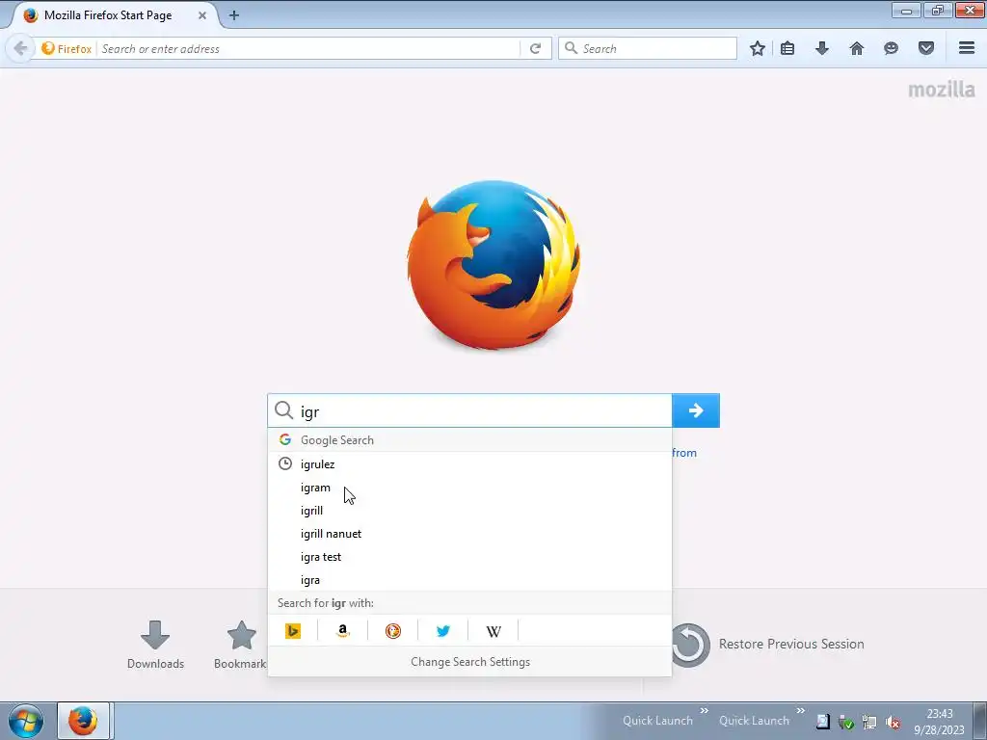
Task: Save page to Pocket icon
Action: click(926, 48)
